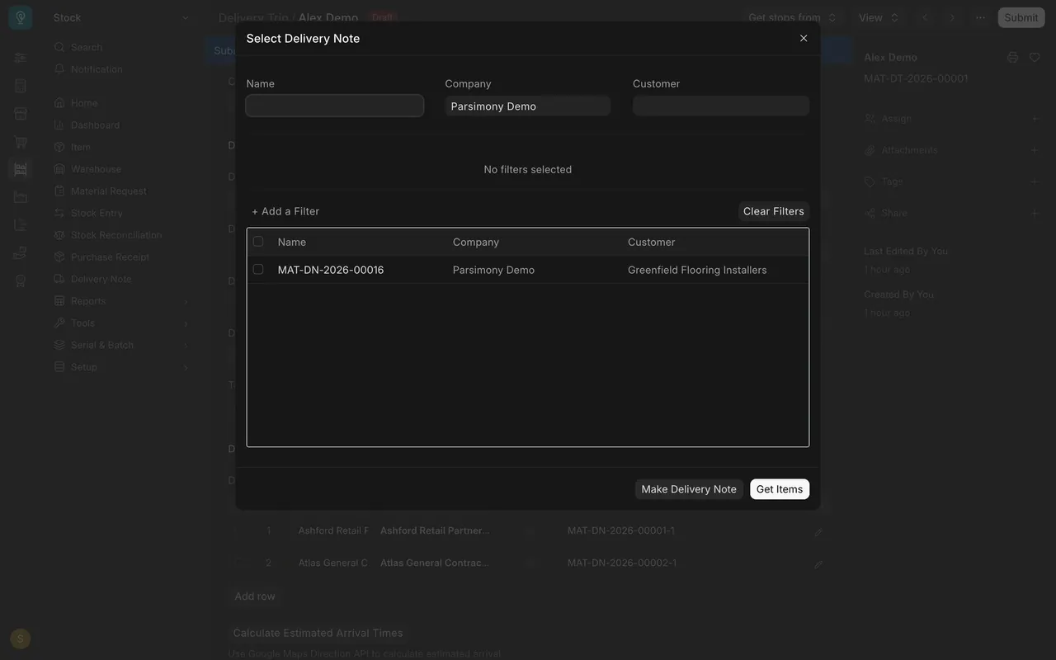Go to the previous document with the left arrow
Viewport: 1056px width, 660px height.
[925, 17]
